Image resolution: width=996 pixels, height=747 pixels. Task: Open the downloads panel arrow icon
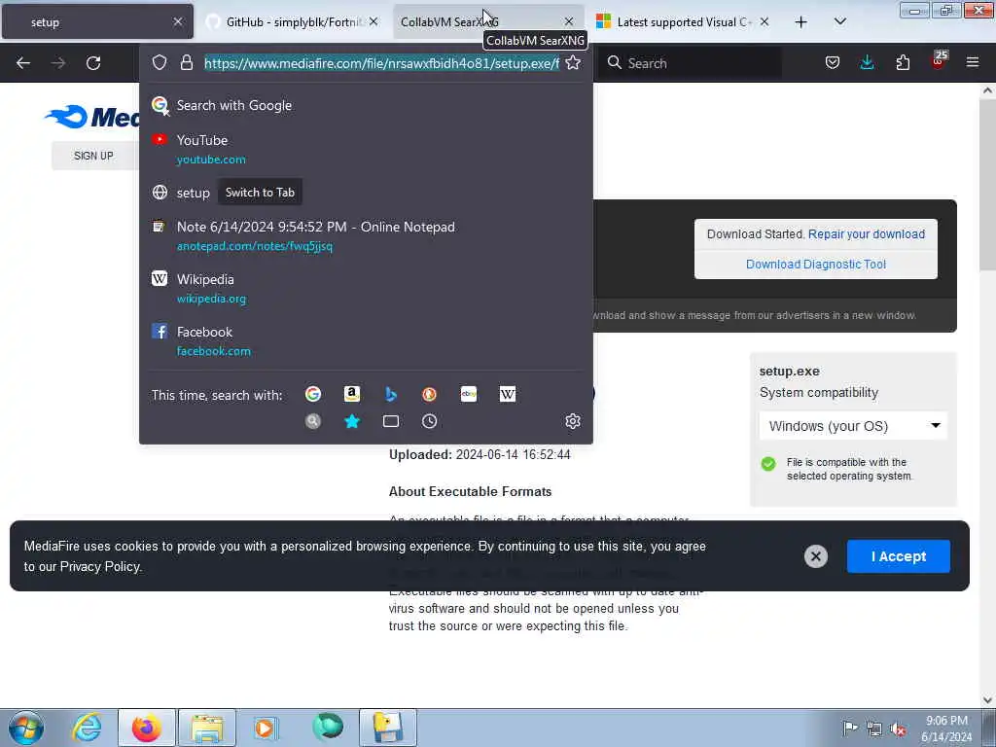click(867, 62)
